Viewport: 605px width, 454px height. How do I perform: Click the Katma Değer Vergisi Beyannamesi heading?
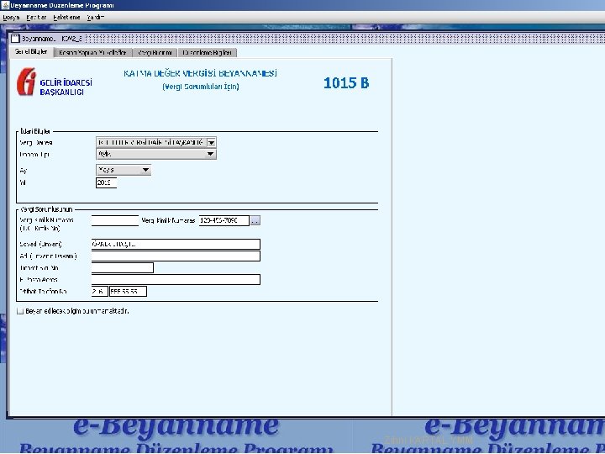point(200,73)
